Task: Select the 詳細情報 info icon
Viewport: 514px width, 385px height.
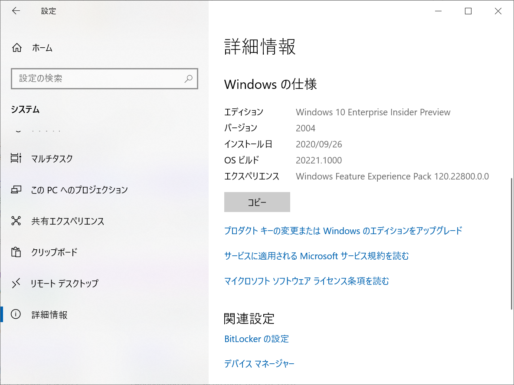Action: pos(16,314)
